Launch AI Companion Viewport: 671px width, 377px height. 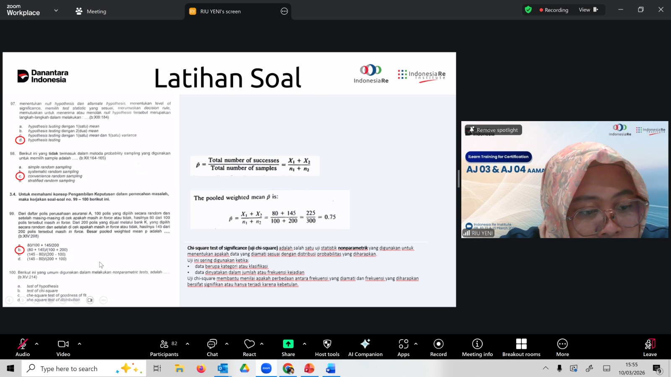365,348
